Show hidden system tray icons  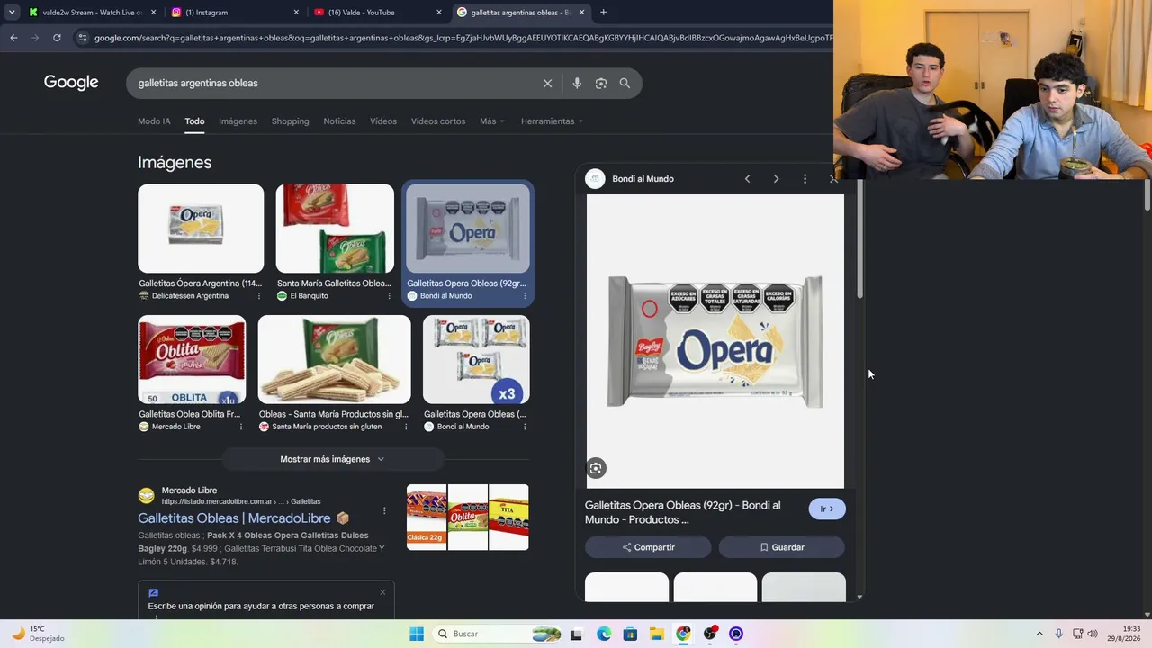(x=1039, y=634)
